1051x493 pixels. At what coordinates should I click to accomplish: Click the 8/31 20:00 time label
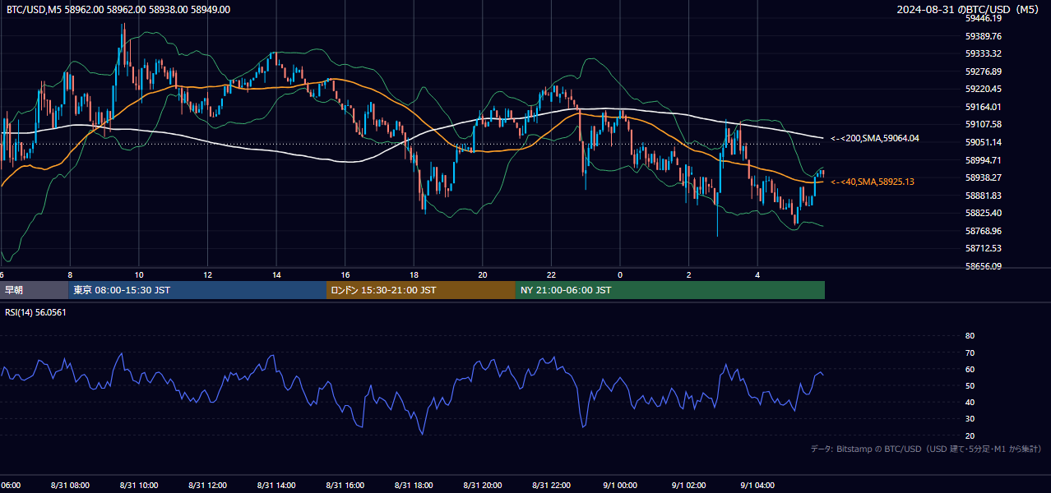(x=483, y=486)
